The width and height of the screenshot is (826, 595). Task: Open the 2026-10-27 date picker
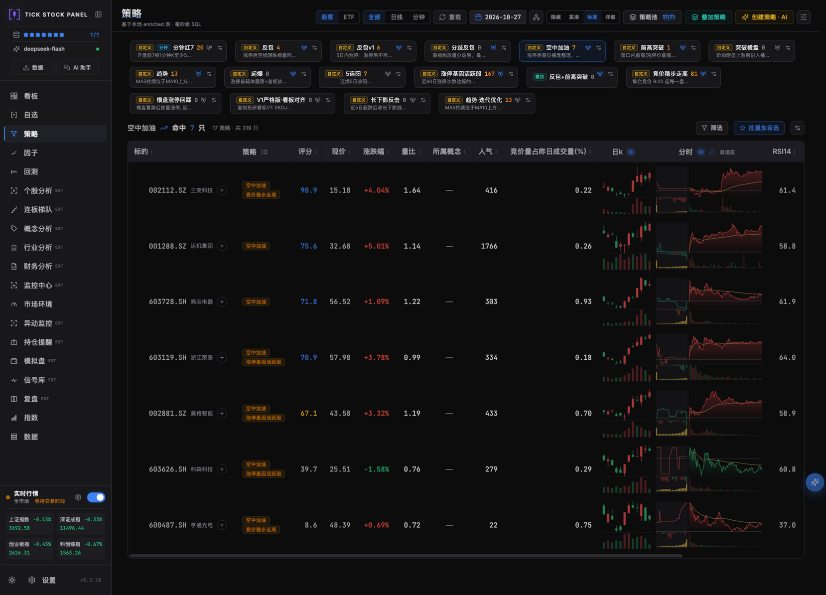tap(498, 17)
